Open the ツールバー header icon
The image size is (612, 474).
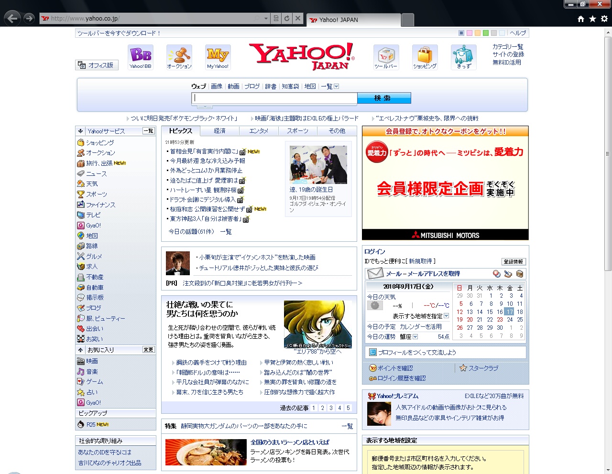pos(386,57)
